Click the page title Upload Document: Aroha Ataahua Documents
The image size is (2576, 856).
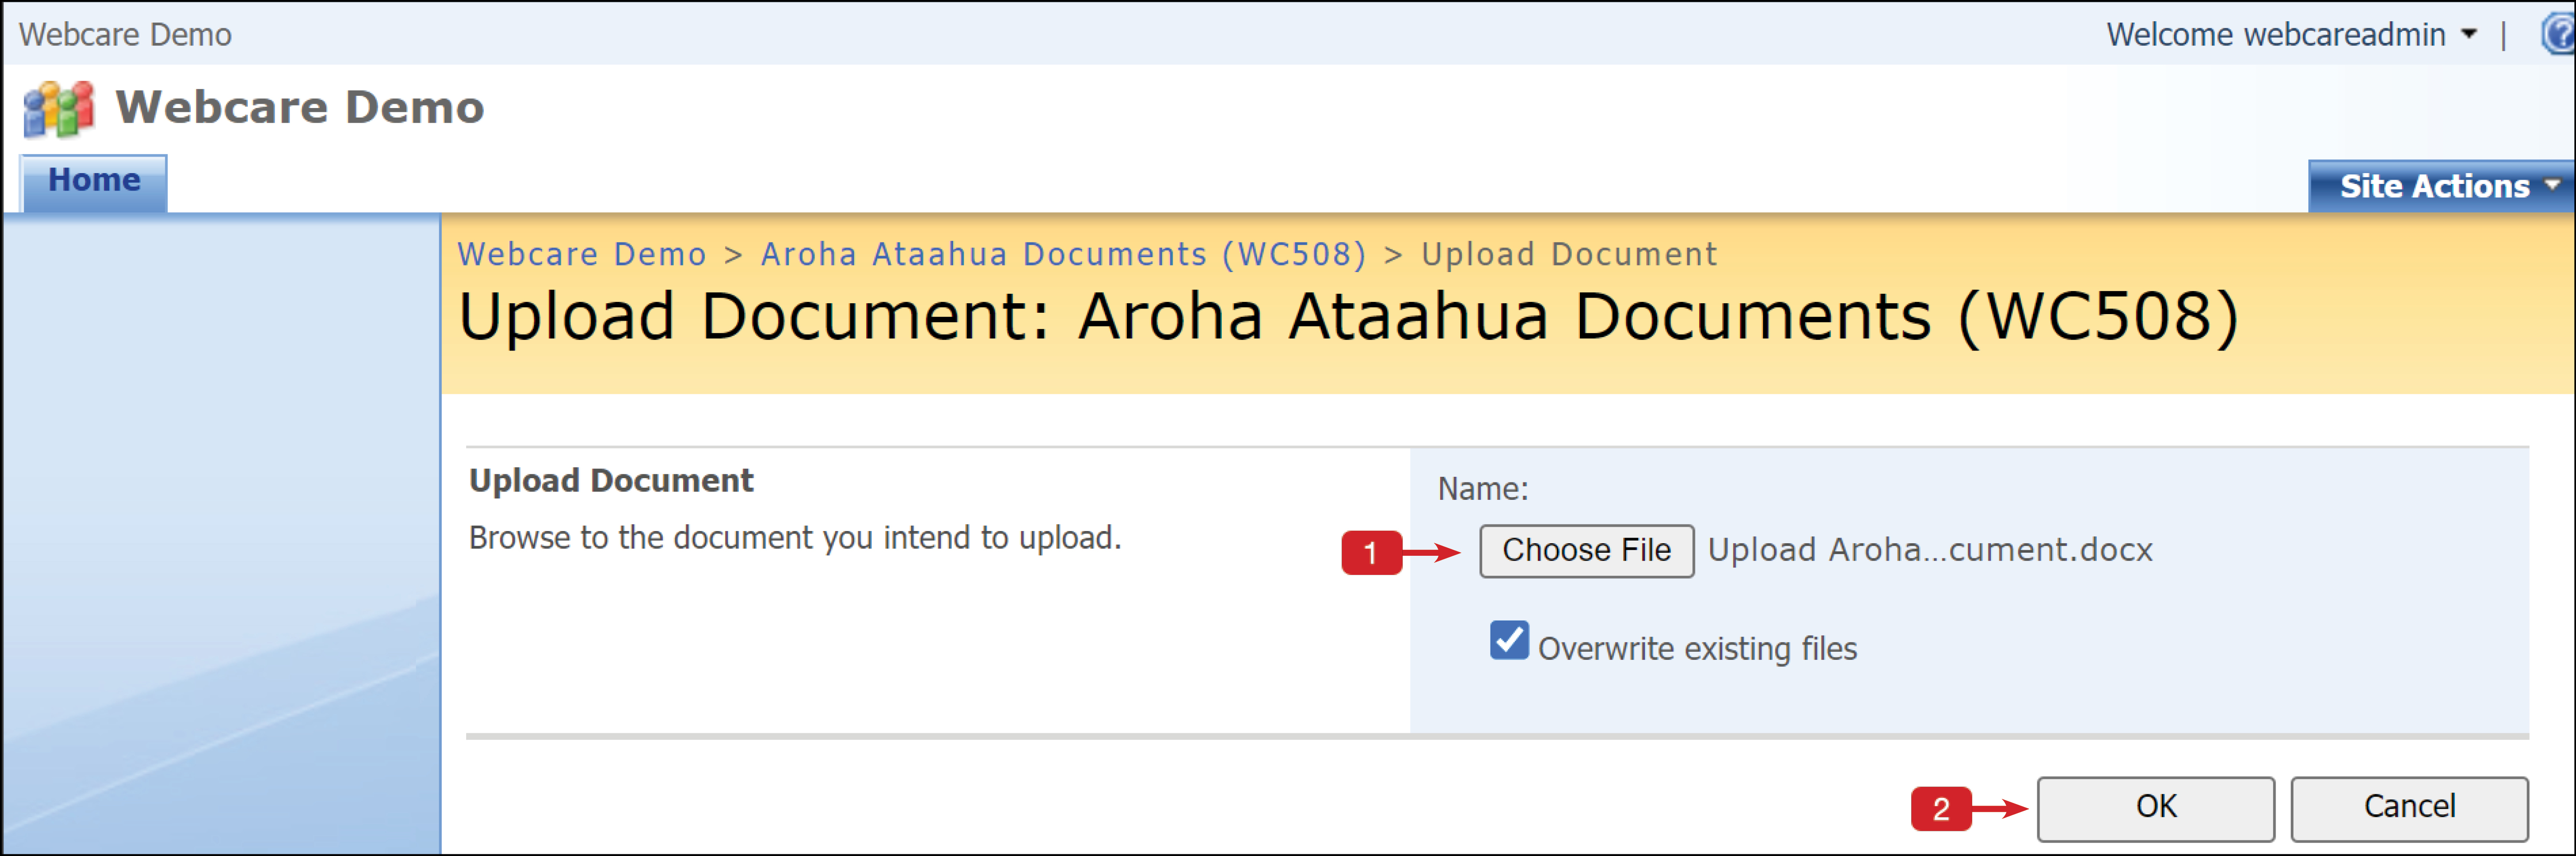[x=1348, y=318]
